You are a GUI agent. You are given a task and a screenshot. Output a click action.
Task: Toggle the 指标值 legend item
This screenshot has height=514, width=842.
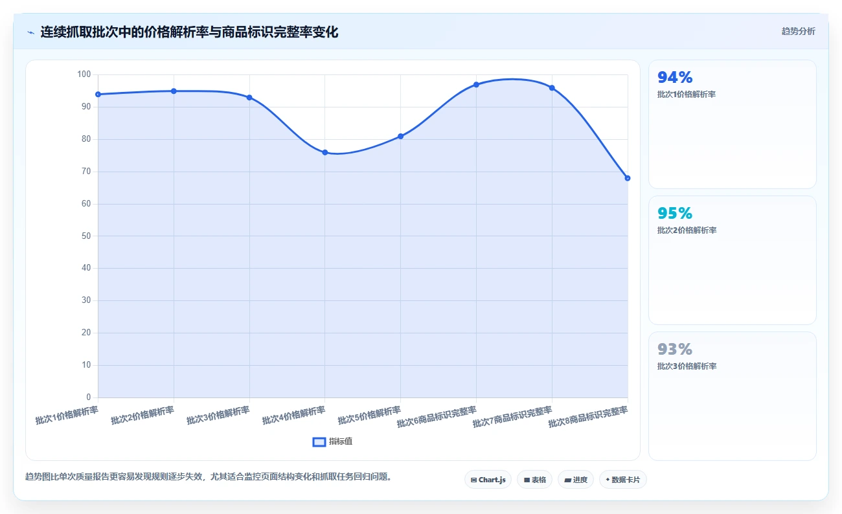332,441
